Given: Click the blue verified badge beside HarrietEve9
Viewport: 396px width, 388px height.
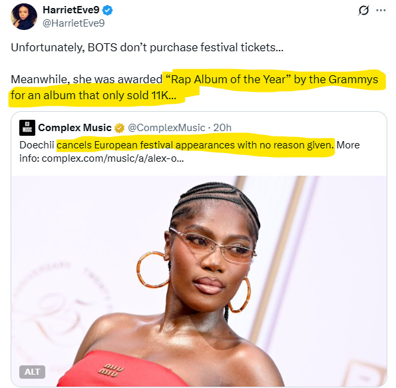Looking at the screenshot, I should point(108,11).
